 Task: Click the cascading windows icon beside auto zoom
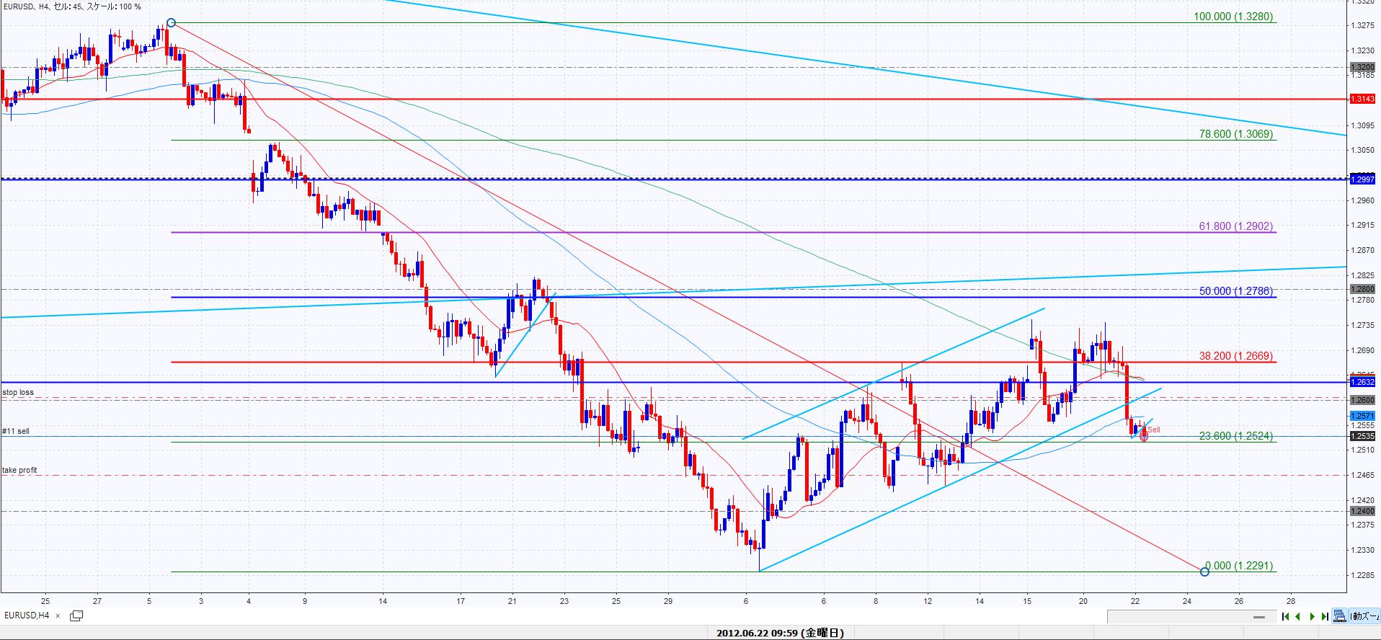tap(1339, 616)
